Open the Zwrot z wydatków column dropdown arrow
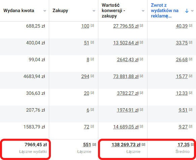 click(192, 11)
